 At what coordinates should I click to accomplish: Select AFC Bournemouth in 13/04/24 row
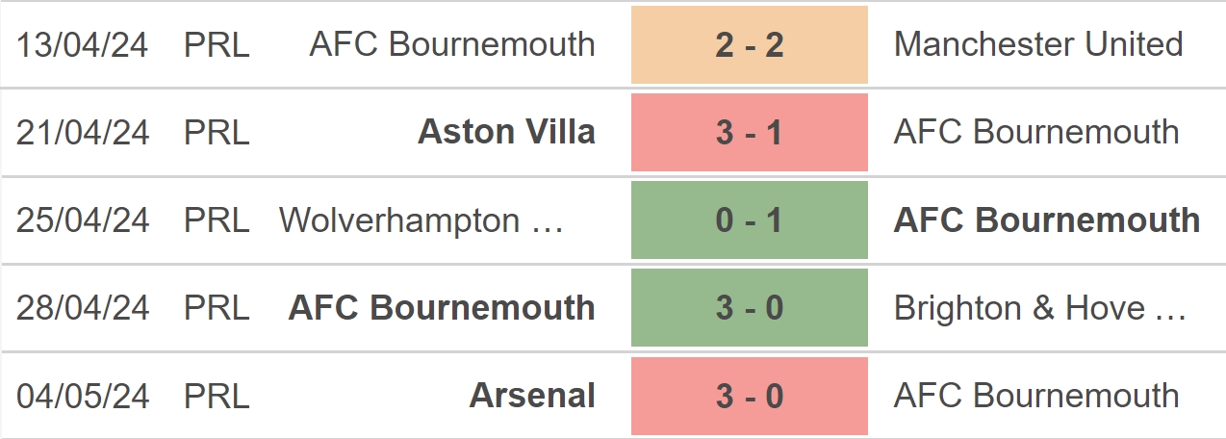tap(452, 44)
